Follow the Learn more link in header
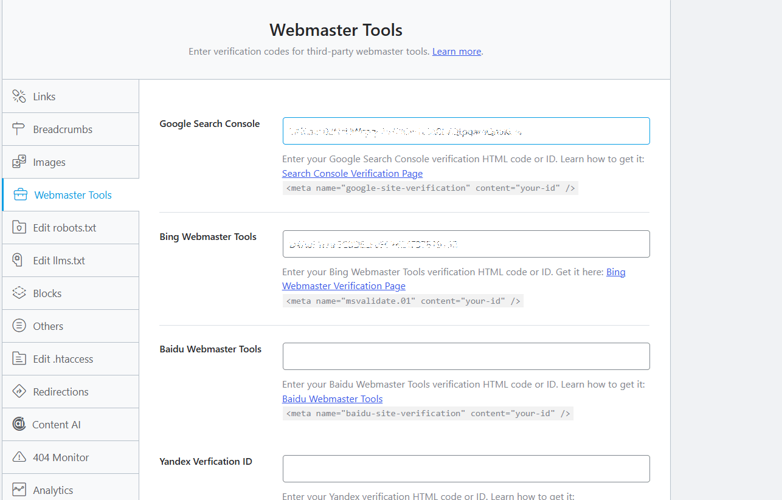The image size is (782, 500). click(457, 52)
